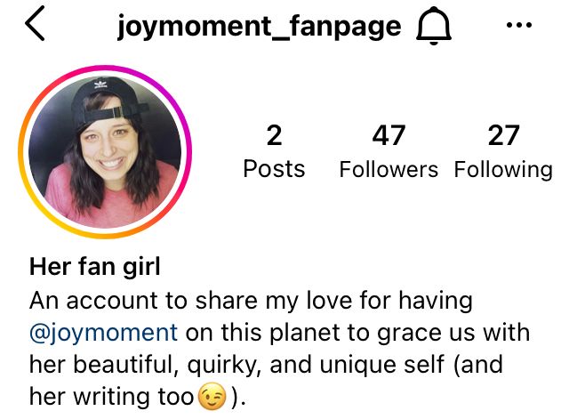Open the Followers list label
The height and width of the screenshot is (419, 569).
point(389,170)
